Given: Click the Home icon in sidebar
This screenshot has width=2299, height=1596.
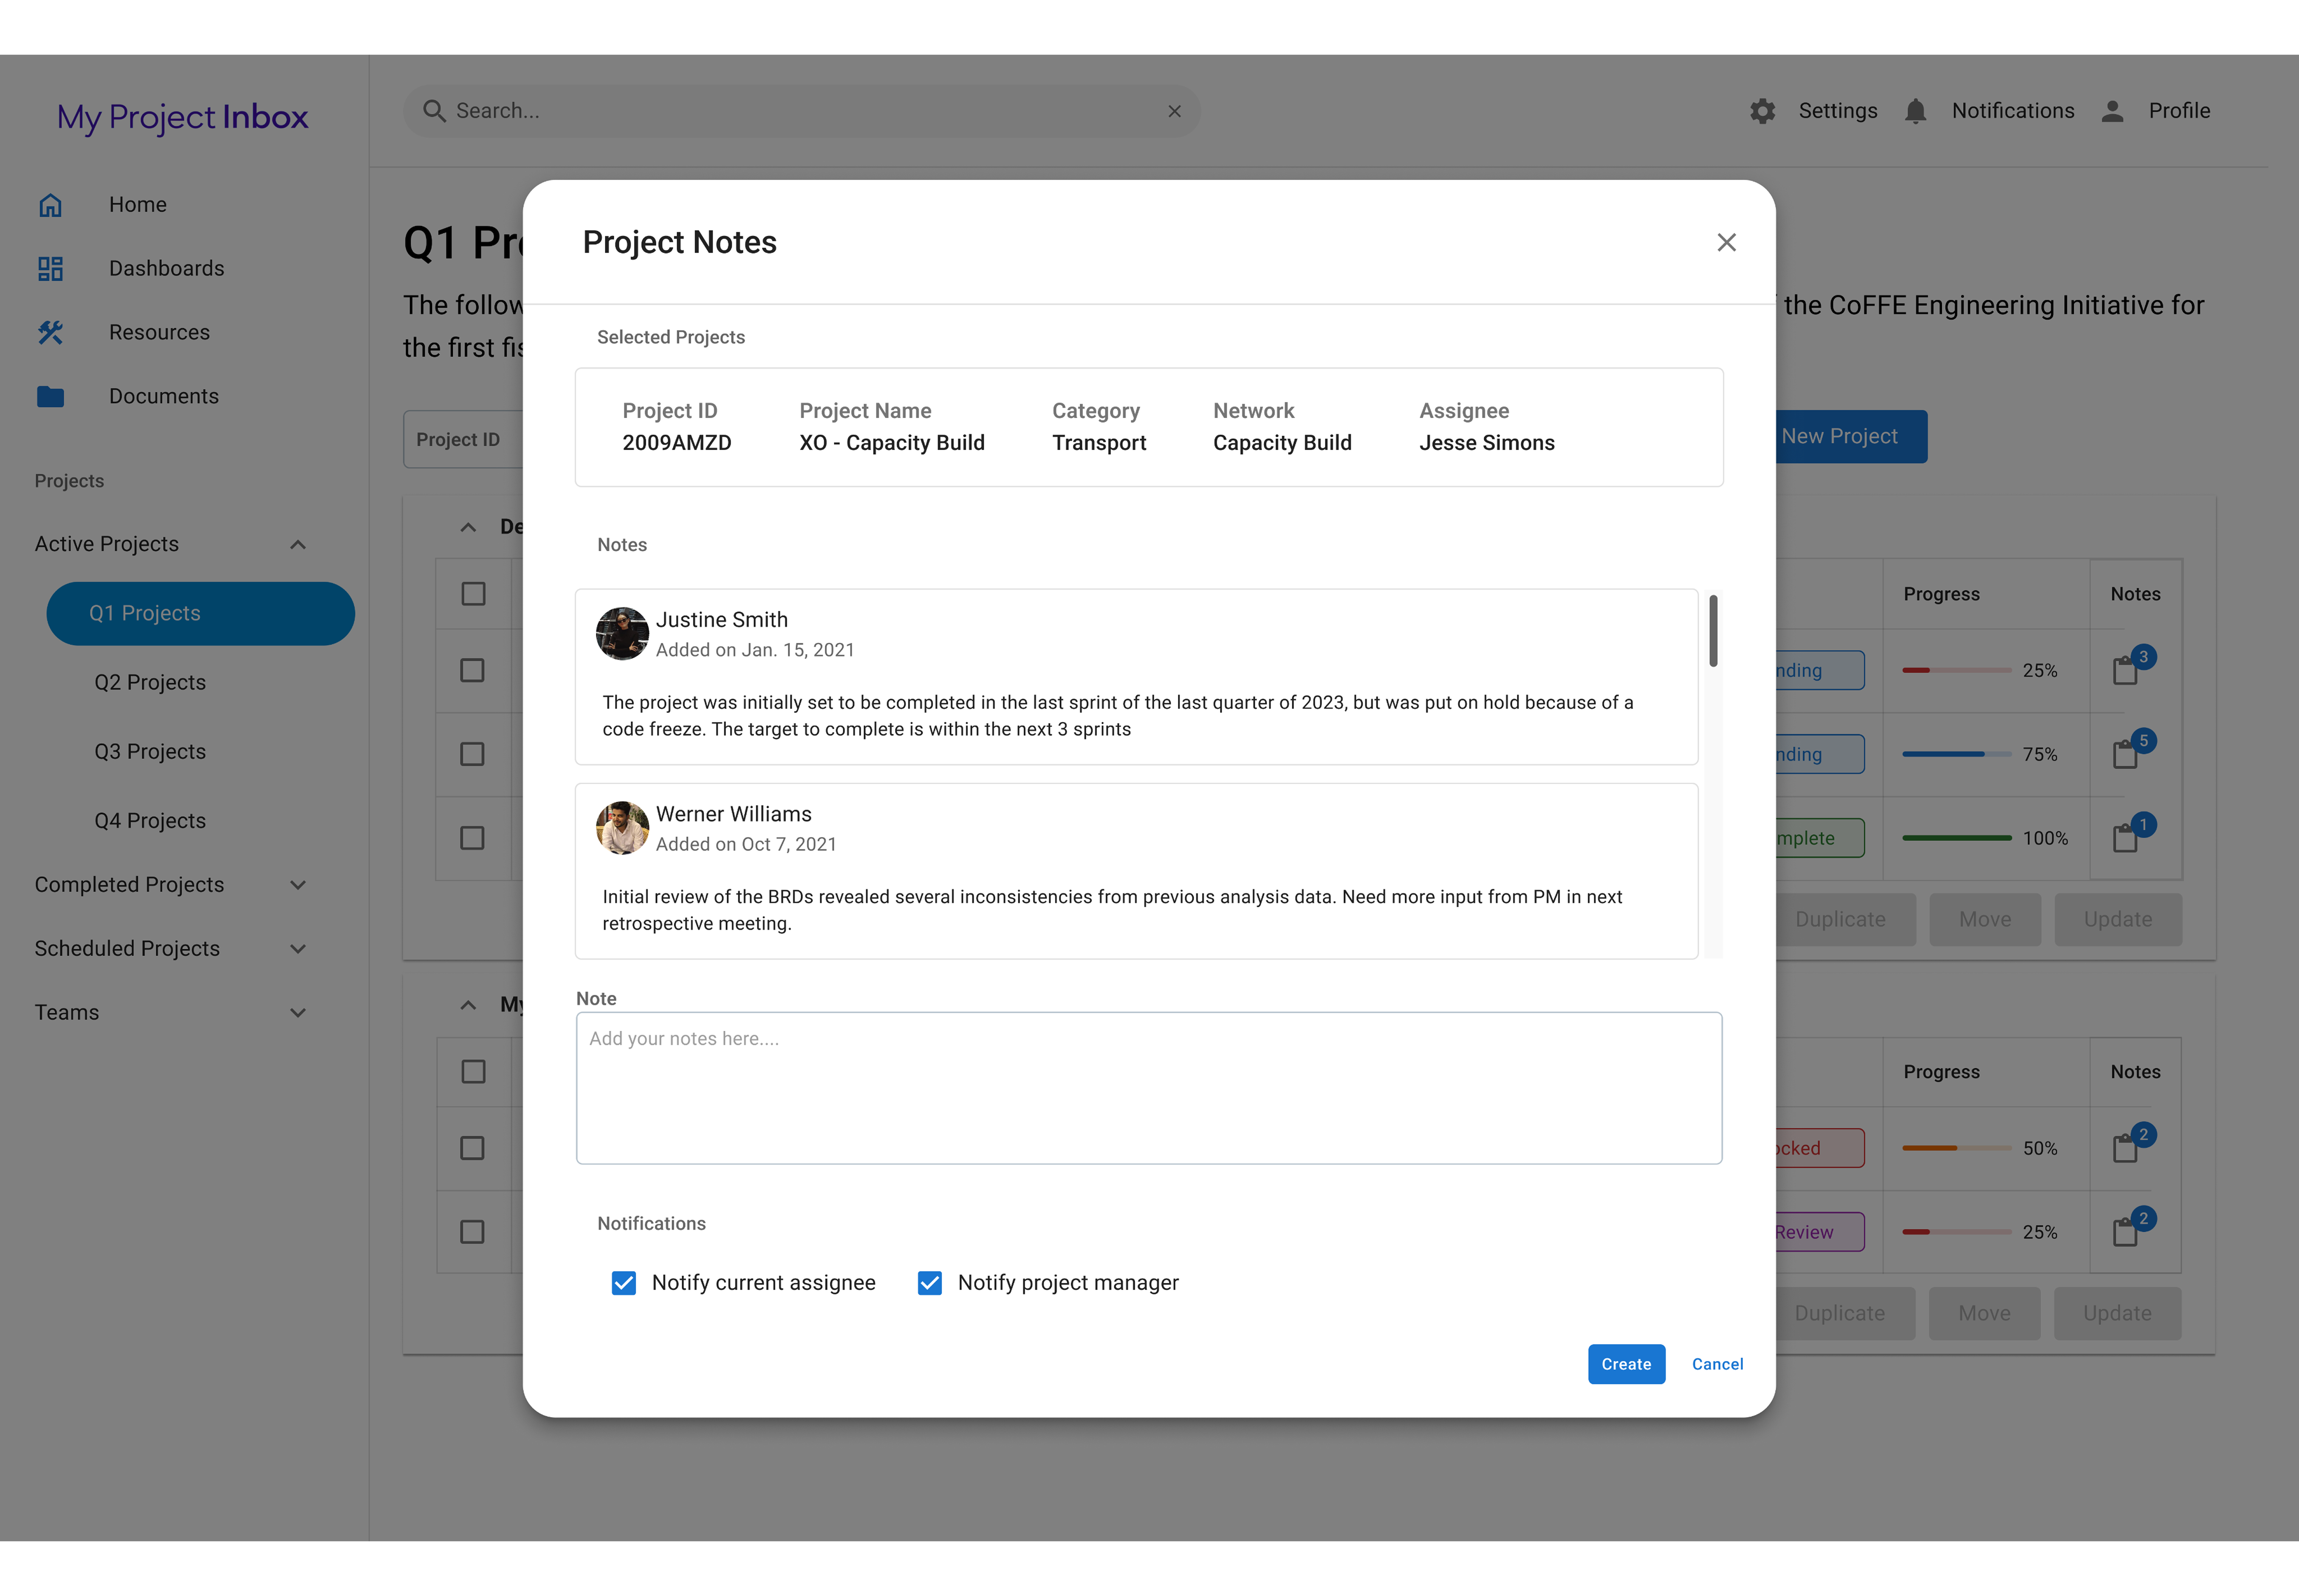Looking at the screenshot, I should tap(50, 205).
